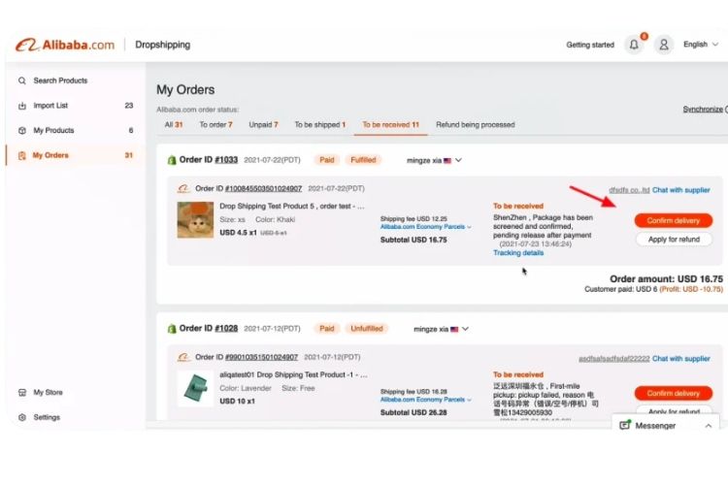Screen dimensions: 728x485
Task: Switch to the Unpaid 7 tab
Action: (263, 125)
